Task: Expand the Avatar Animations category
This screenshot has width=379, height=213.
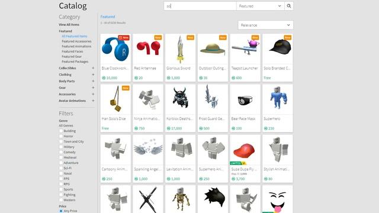Action: pos(93,101)
